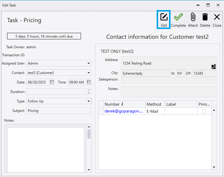The width and height of the screenshot is (224, 177).
Task: Toggle the Primary checkbox for the e-mail row
Action: pyautogui.click(x=204, y=111)
